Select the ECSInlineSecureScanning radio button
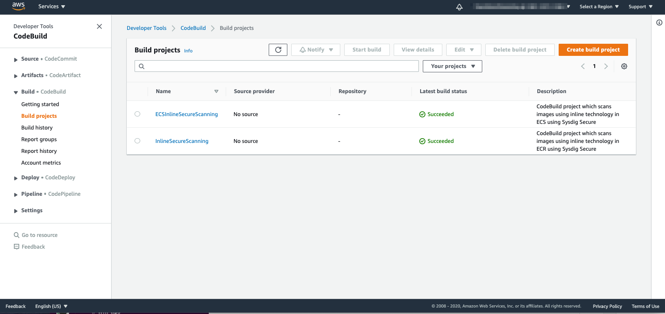The height and width of the screenshot is (314, 665). tap(137, 114)
